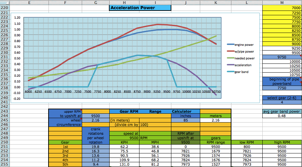The height and width of the screenshot is (167, 302).
Task: Click the 131.0 KPH cell
Action: 124,165
